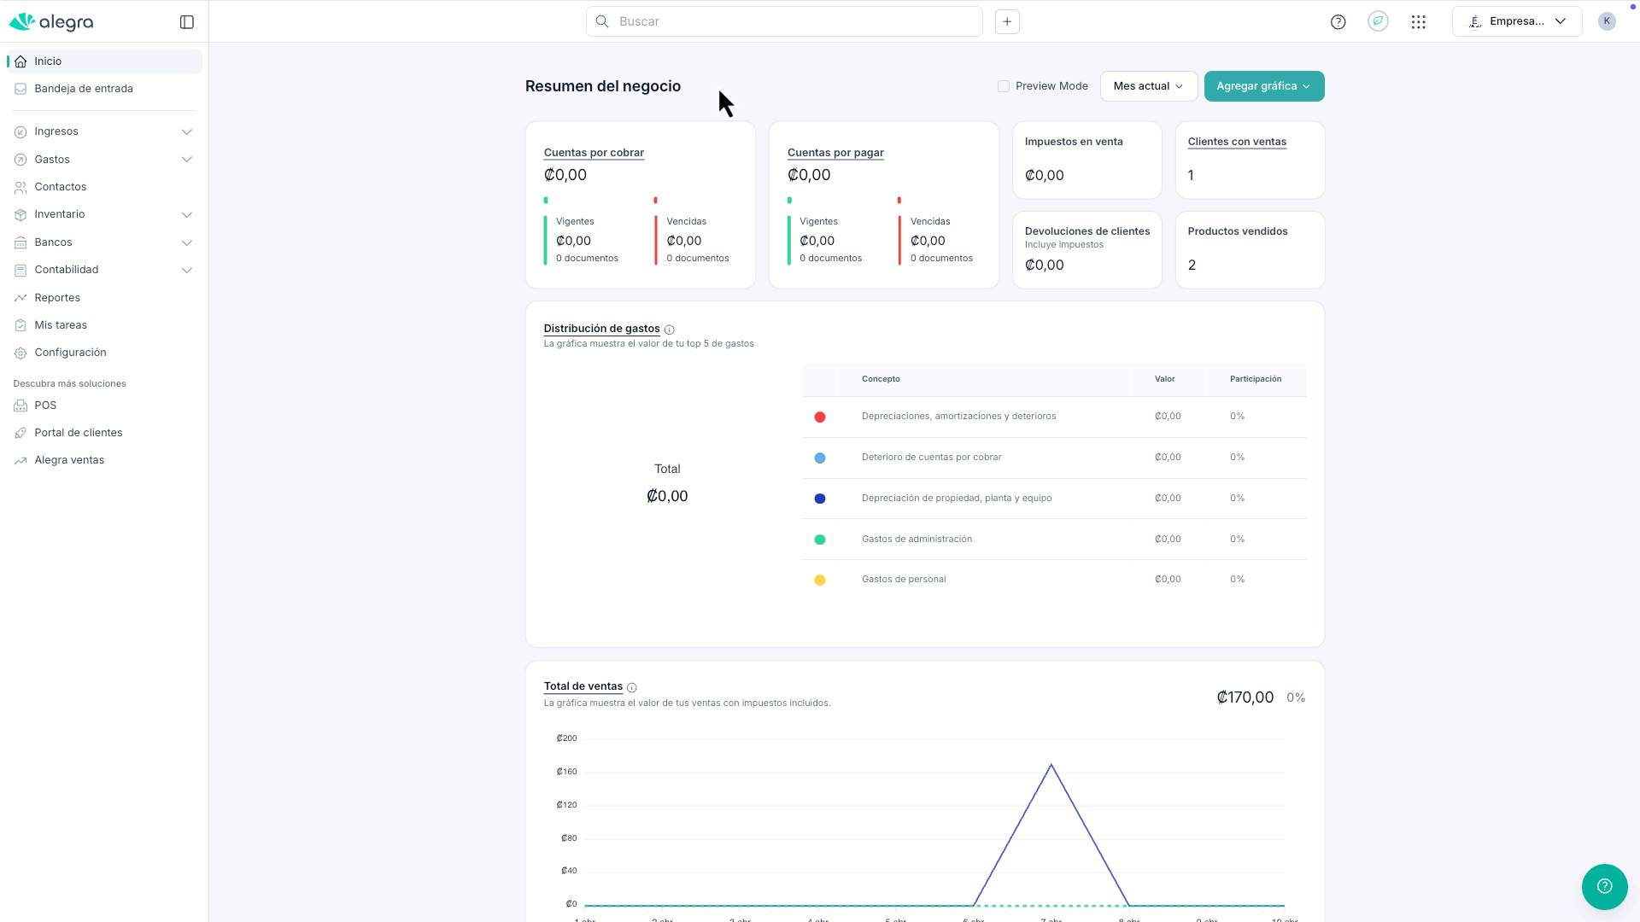Click the user avatar K icon
Viewport: 1640px width, 922px height.
(x=1606, y=21)
